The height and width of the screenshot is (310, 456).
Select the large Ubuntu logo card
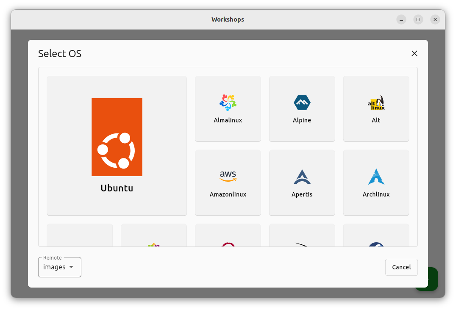click(117, 146)
